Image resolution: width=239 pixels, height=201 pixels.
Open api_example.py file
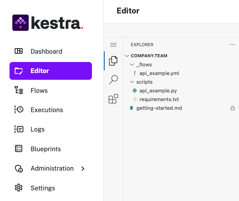158,91
